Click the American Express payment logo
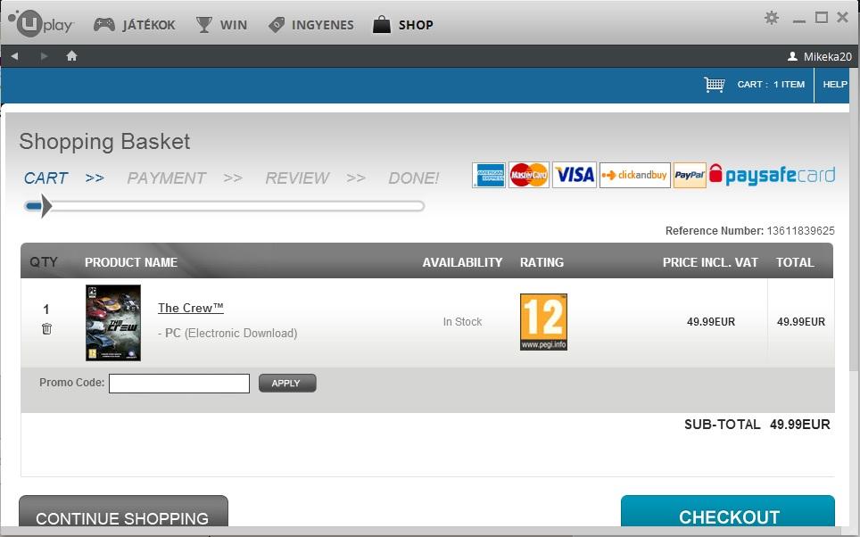 pos(489,176)
